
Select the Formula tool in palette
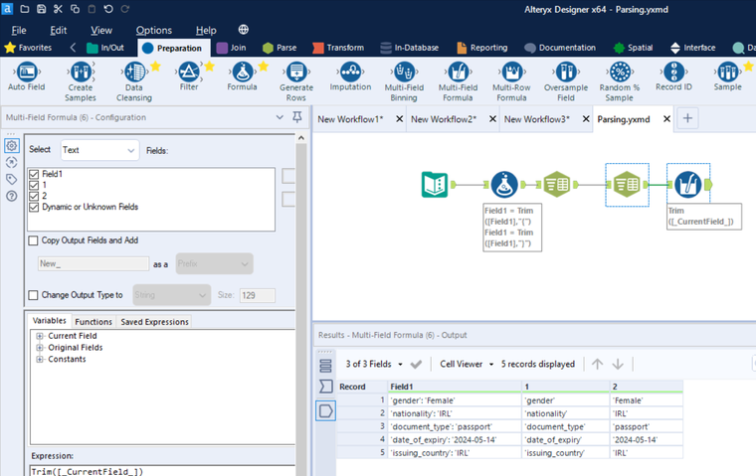(242, 78)
